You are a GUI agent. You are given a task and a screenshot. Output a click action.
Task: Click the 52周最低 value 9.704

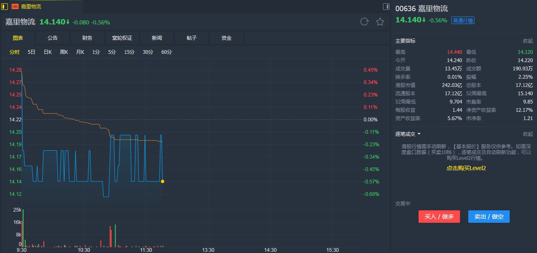point(455,102)
